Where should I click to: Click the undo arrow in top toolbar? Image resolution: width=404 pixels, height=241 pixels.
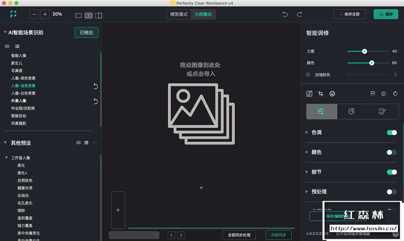click(285, 14)
